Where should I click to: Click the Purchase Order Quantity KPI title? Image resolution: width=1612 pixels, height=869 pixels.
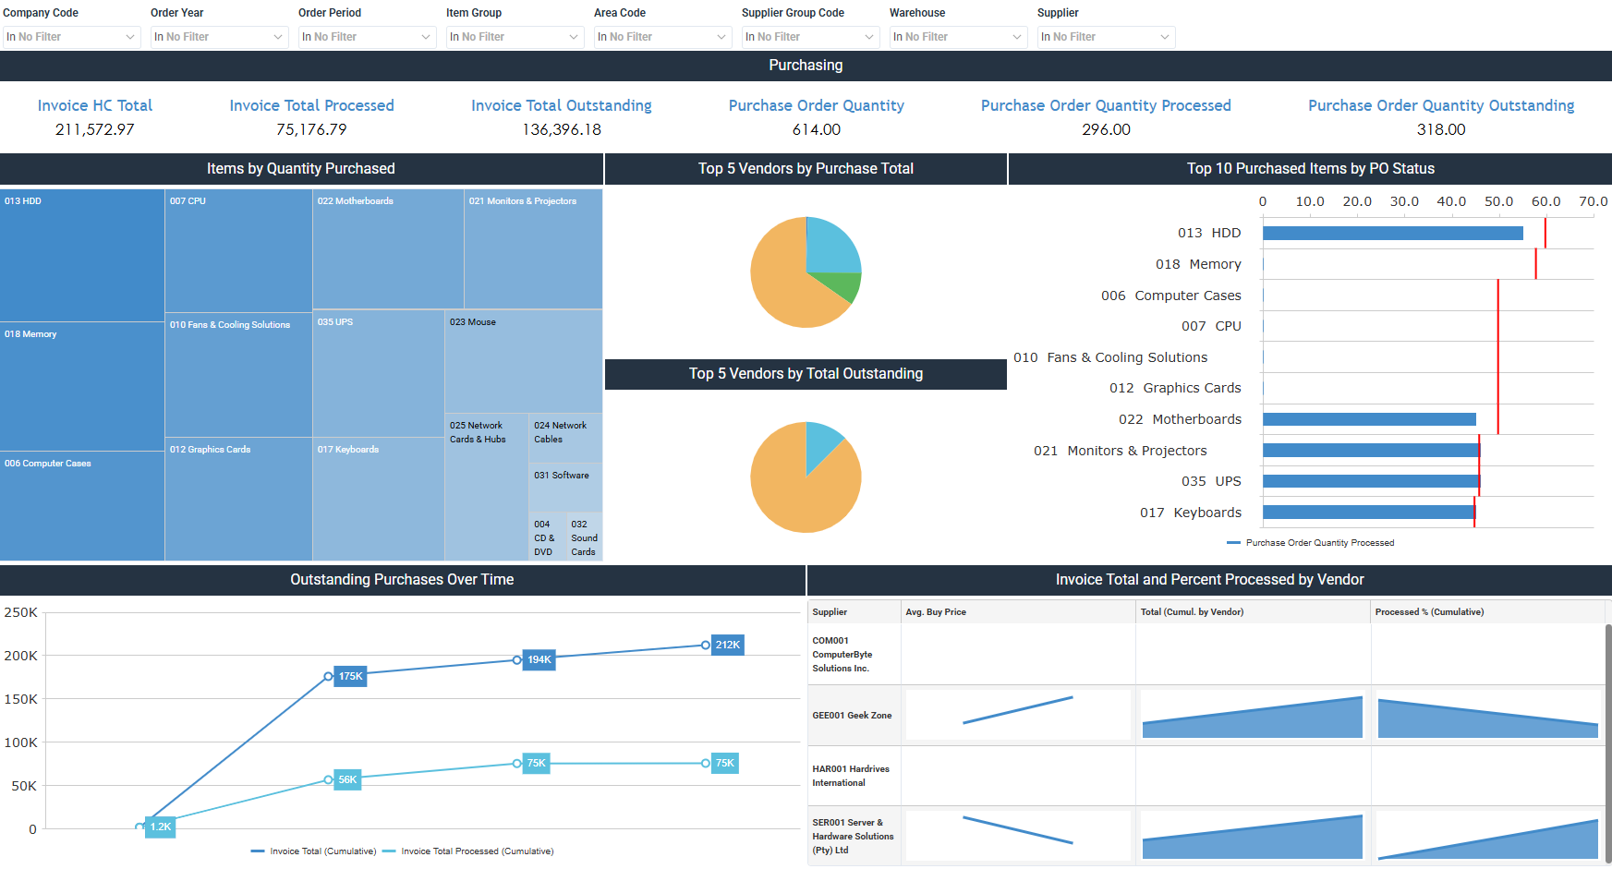click(817, 105)
